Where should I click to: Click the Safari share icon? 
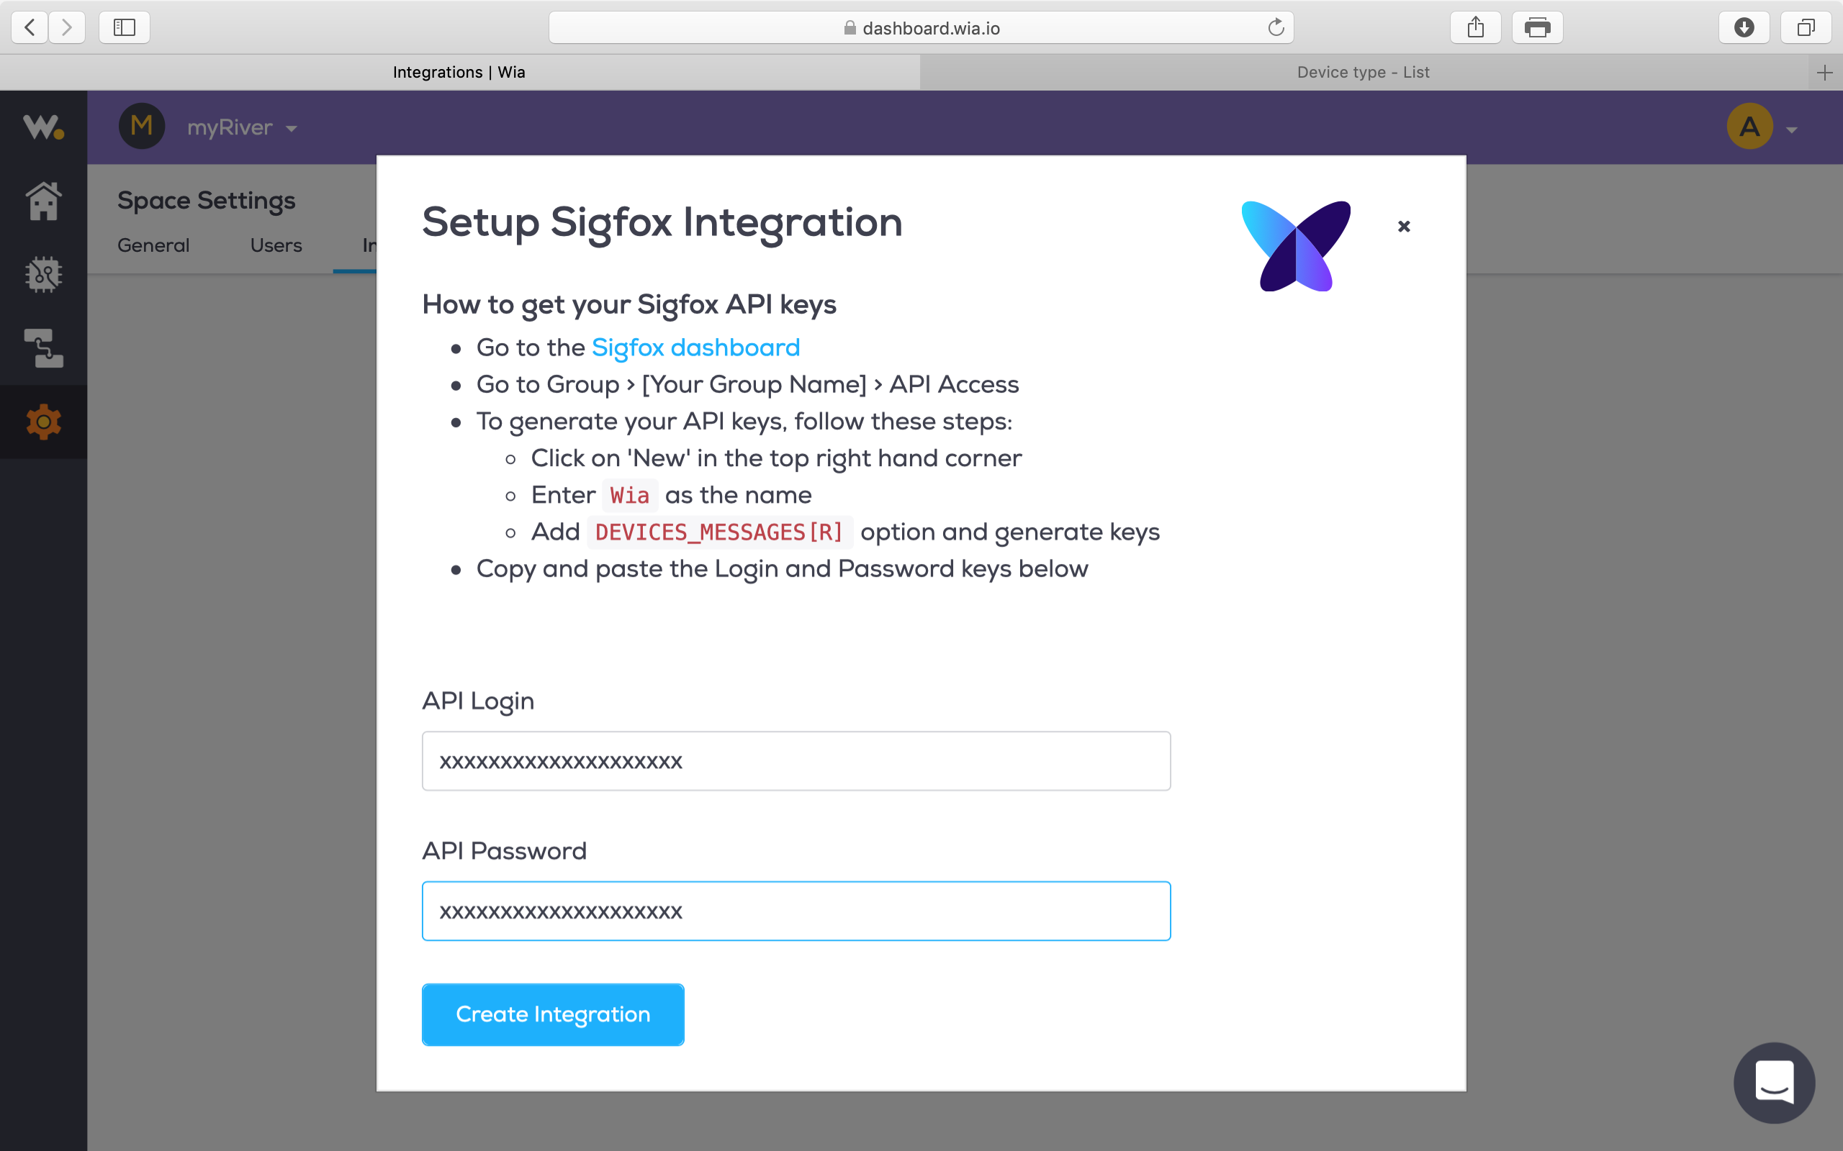click(x=1475, y=28)
